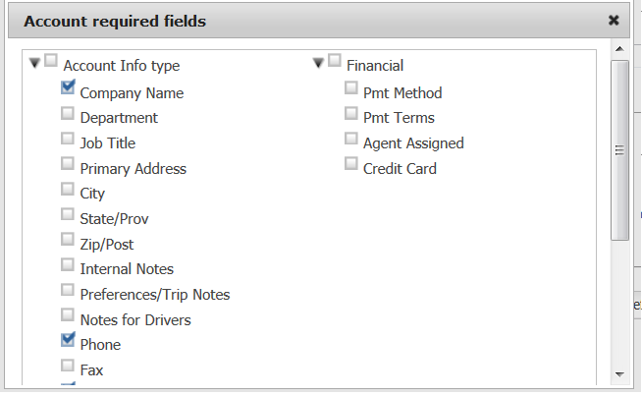Uncheck the Phone checkbox
Screen dimensions: 642x396
click(68, 340)
